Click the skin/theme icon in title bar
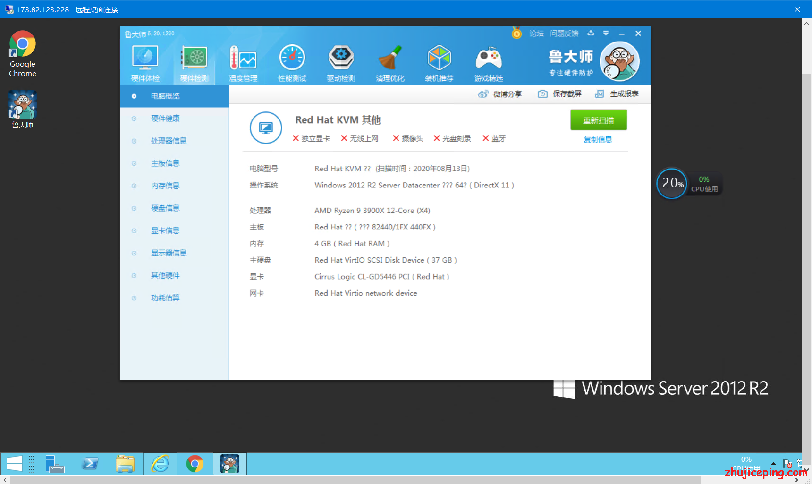 tap(591, 33)
